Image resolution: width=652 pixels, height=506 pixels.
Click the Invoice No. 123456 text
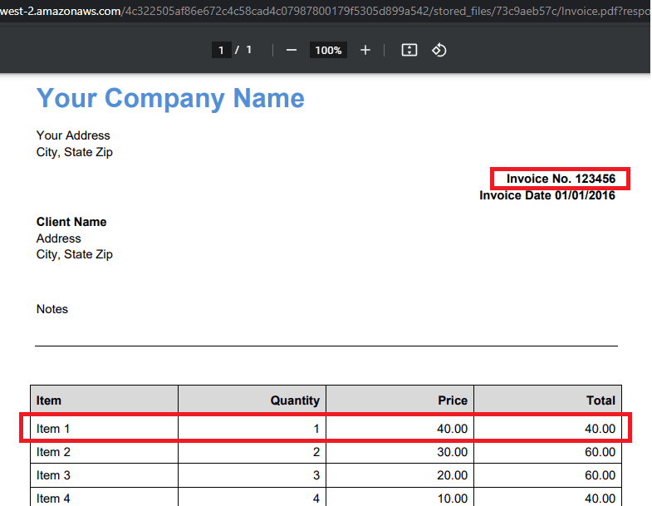point(561,179)
